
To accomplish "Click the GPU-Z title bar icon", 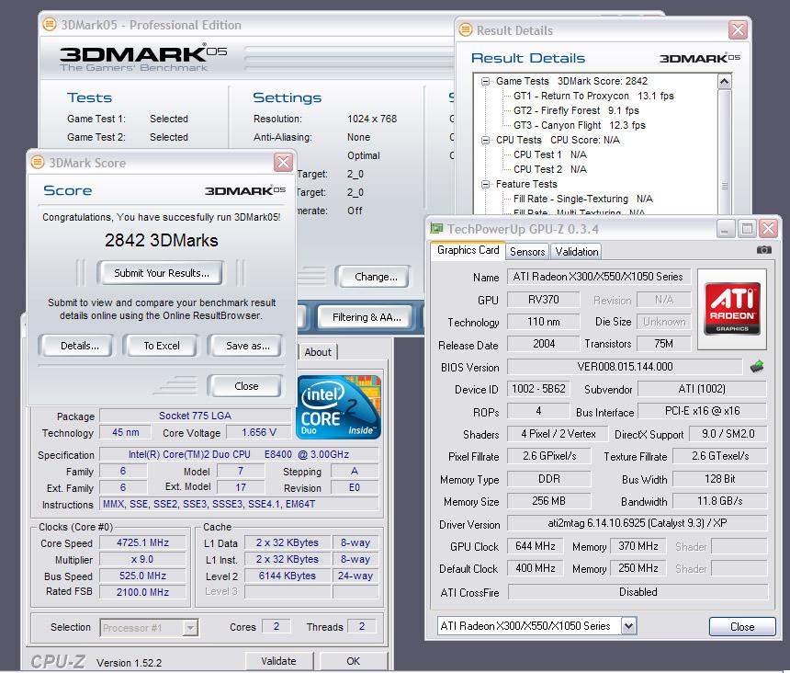I will (x=436, y=229).
